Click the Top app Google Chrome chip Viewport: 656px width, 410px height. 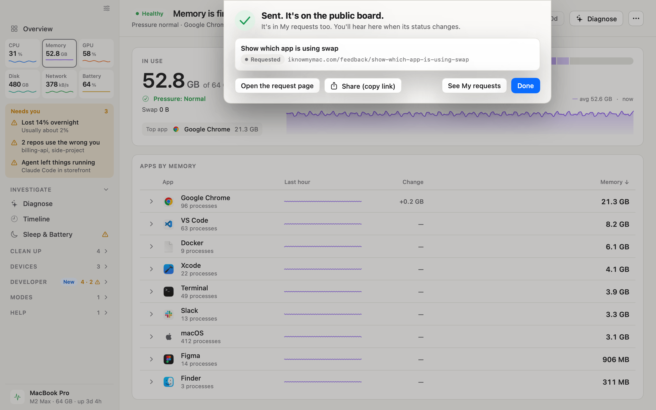[x=202, y=129]
